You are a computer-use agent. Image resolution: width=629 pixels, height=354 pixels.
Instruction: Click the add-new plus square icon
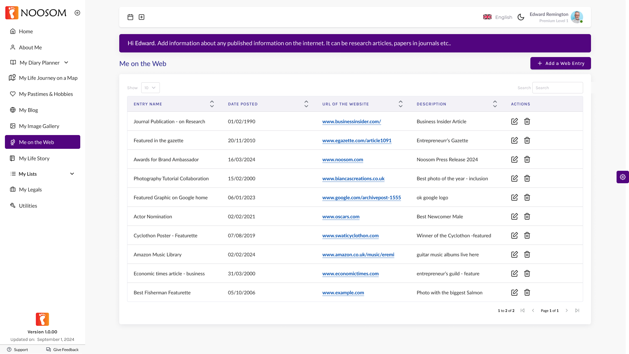coord(142,17)
